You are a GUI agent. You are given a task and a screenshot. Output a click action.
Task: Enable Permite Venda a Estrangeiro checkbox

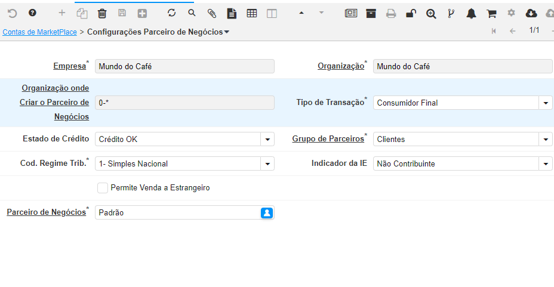103,188
